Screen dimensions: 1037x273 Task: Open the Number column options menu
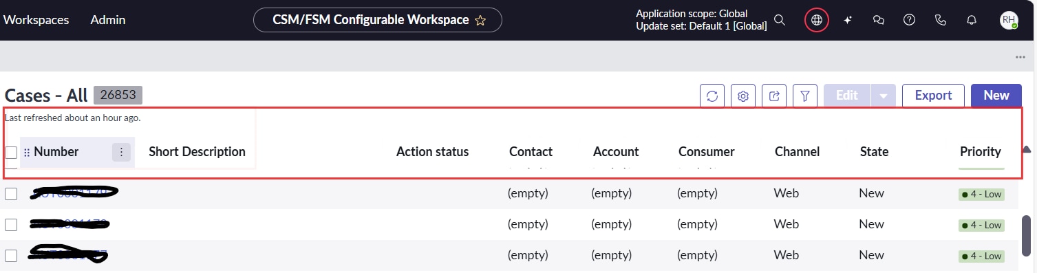coord(121,152)
